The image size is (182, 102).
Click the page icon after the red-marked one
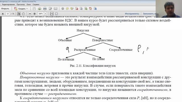coord(81,9)
